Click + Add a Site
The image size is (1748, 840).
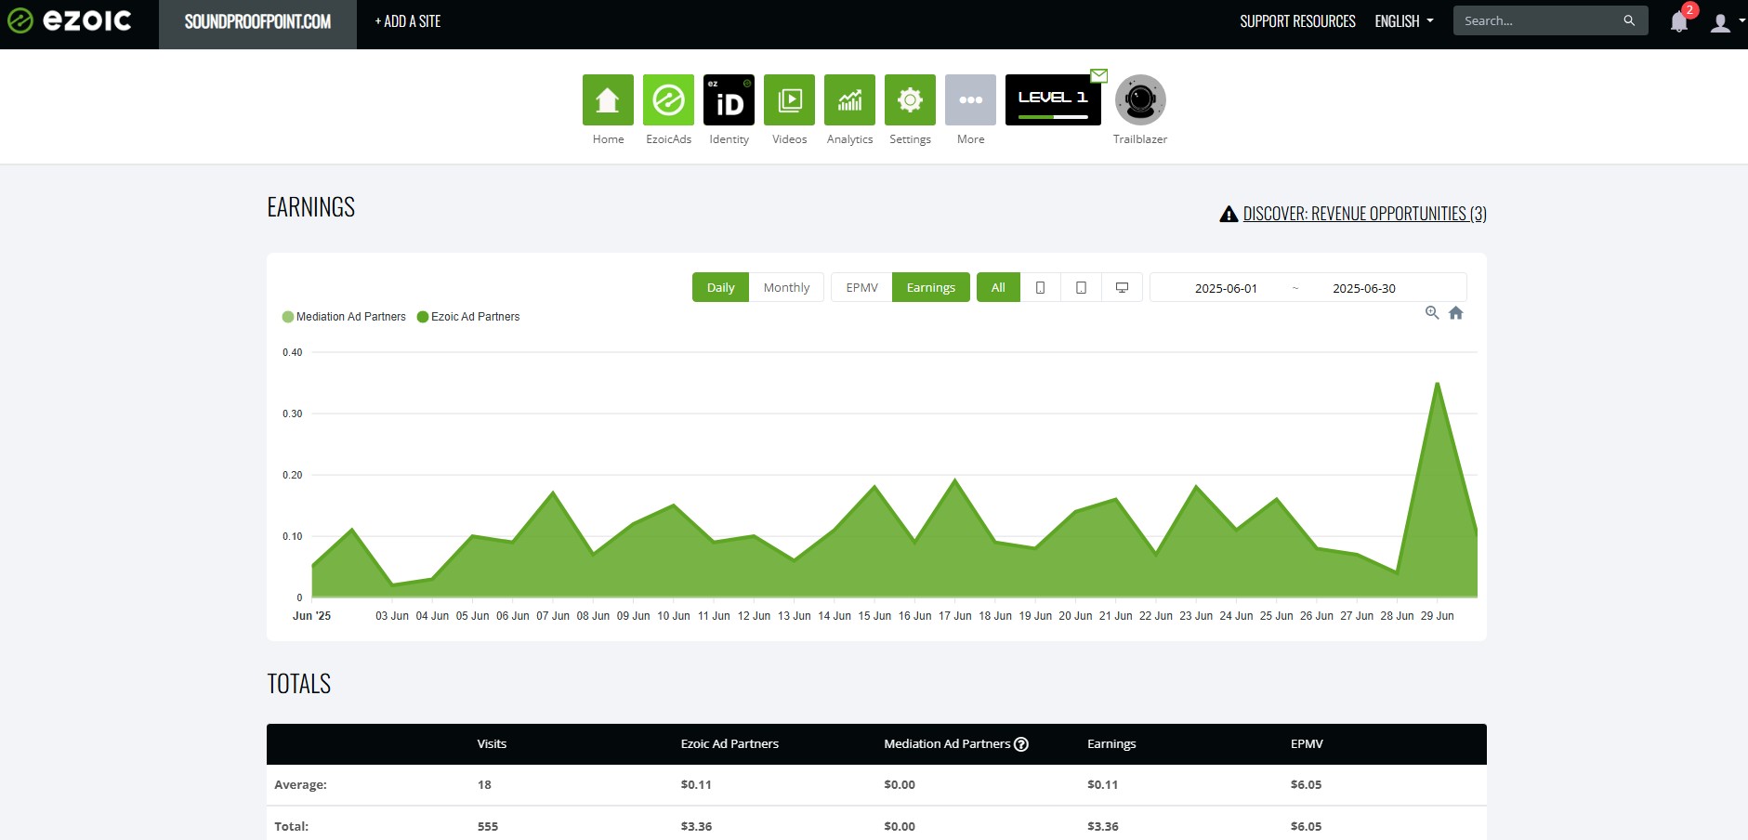407,21
